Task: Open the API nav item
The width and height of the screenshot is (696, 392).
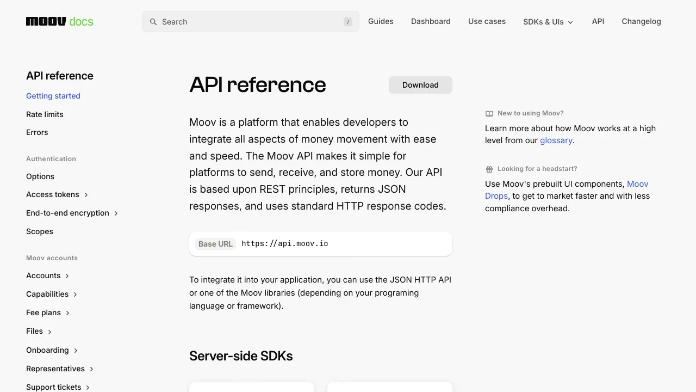Action: [598, 21]
